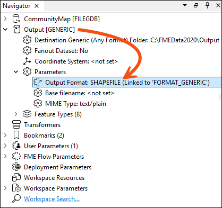Select 'CommunityMap [FILEGDB]' label
Viewport: 222px width, 208px height.
click(62, 19)
